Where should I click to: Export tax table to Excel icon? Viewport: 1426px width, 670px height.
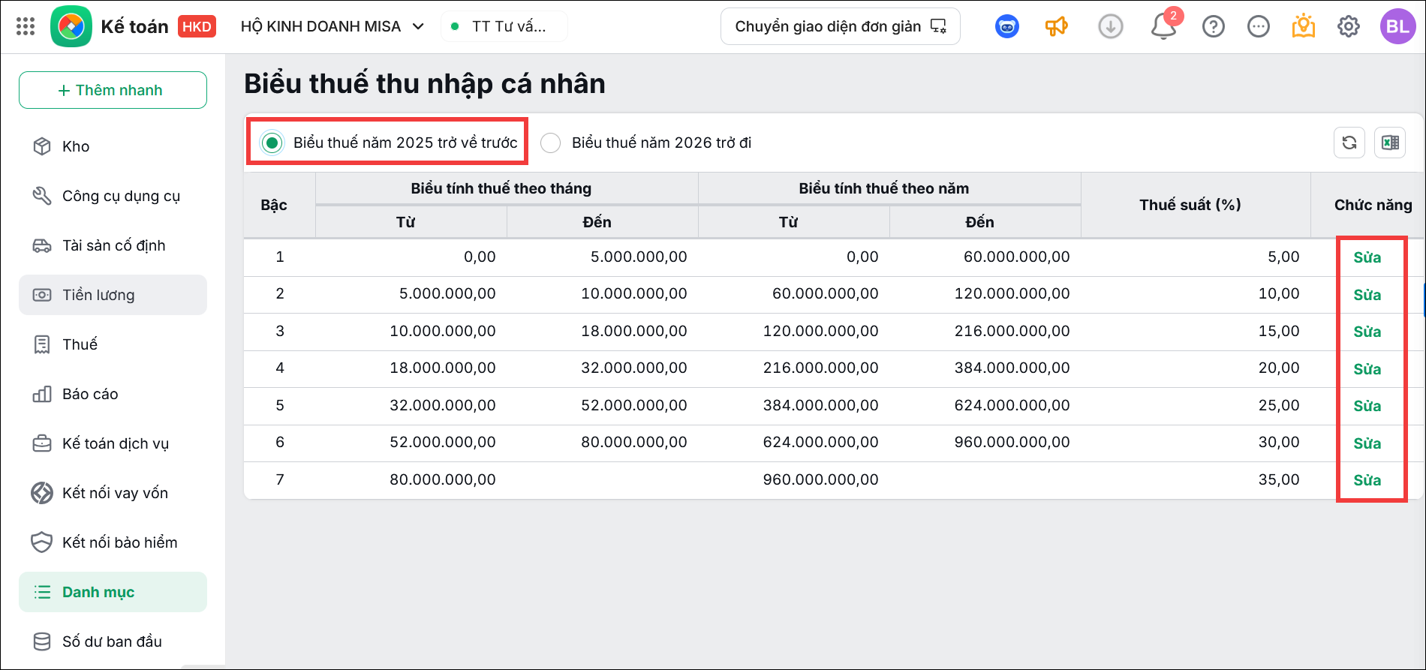1390,143
